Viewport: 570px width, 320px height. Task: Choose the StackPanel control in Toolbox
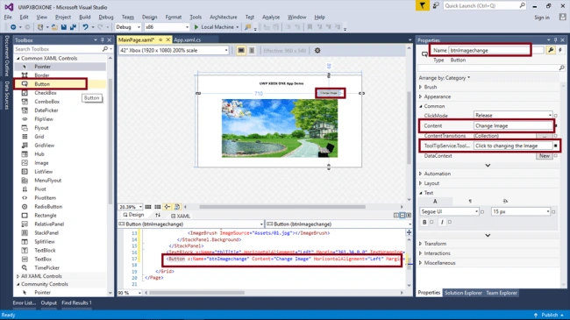[46, 232]
